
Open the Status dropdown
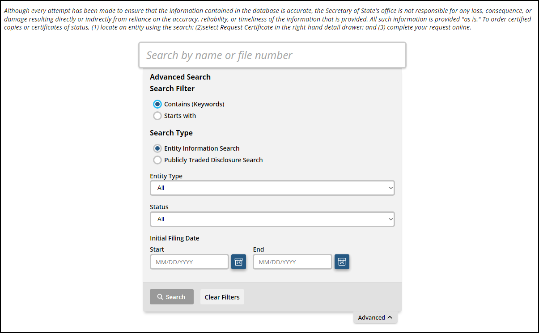coord(272,219)
